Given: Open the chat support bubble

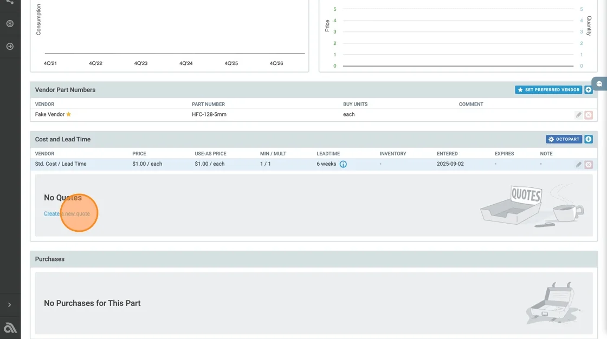Looking at the screenshot, I should pyautogui.click(x=599, y=84).
